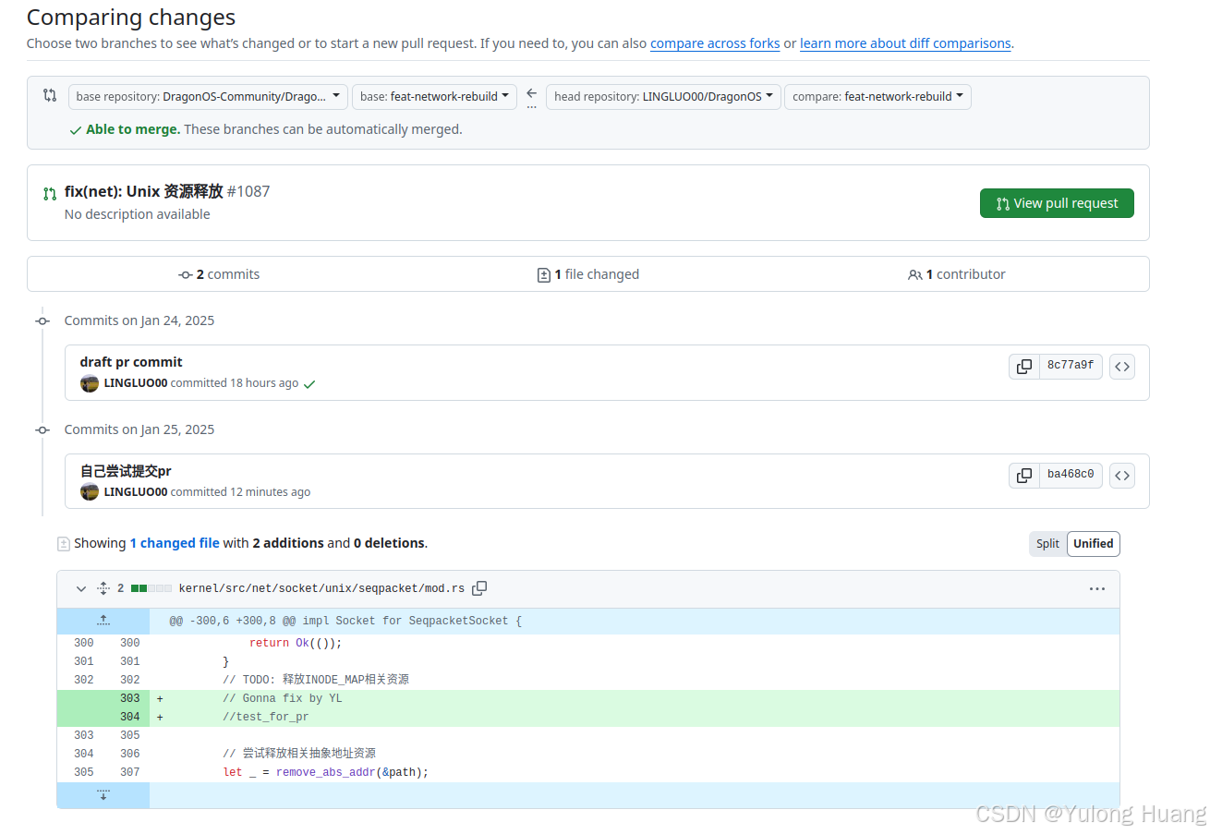Click the pull request number #1087
The height and width of the screenshot is (834, 1210).
click(248, 191)
